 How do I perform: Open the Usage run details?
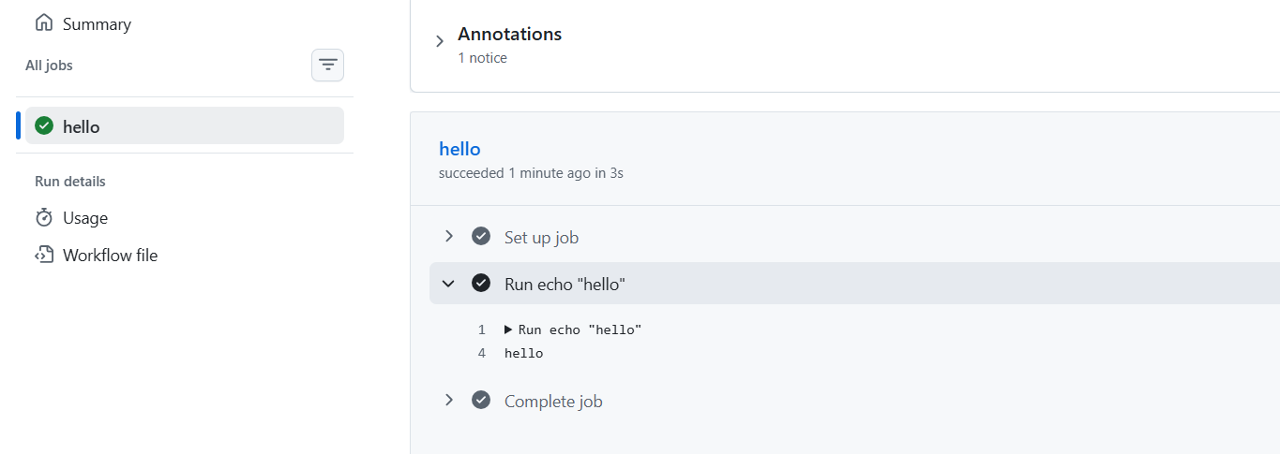(85, 218)
